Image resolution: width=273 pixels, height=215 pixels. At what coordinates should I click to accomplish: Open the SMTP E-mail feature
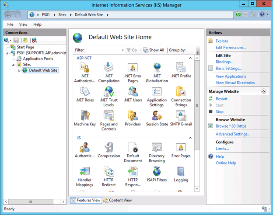[181, 118]
